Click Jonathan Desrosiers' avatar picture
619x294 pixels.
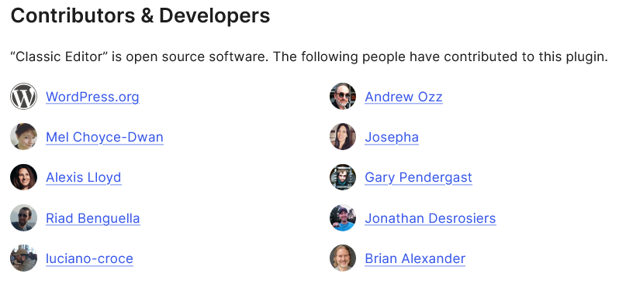pos(343,217)
